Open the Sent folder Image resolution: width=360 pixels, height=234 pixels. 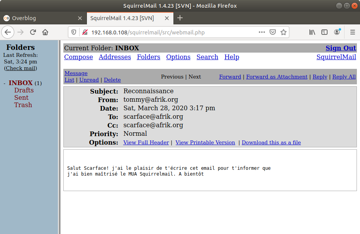pyautogui.click(x=21, y=97)
